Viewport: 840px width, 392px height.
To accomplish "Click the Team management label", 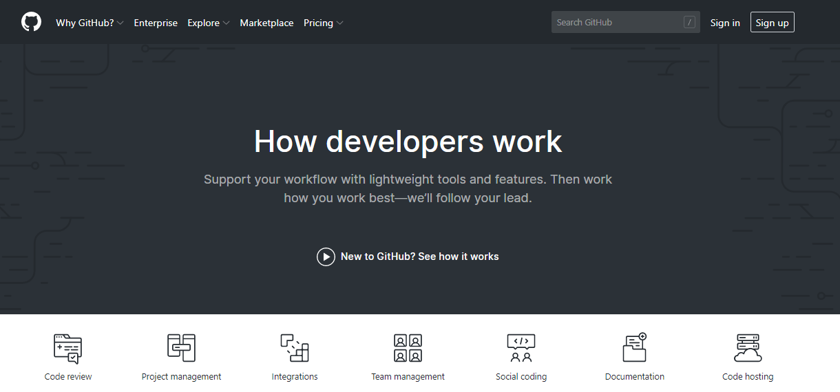I will (408, 377).
